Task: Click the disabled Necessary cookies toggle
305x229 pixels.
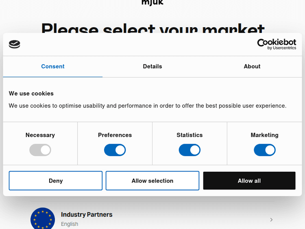Action: coord(40,150)
